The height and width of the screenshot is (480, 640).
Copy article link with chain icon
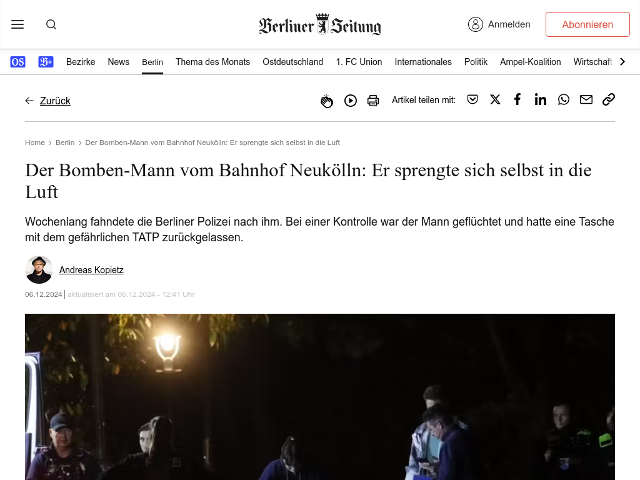point(609,99)
